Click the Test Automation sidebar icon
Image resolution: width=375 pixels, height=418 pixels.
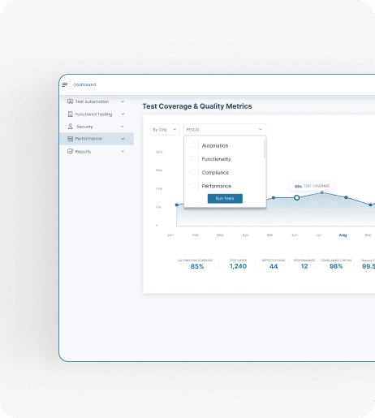click(x=70, y=101)
